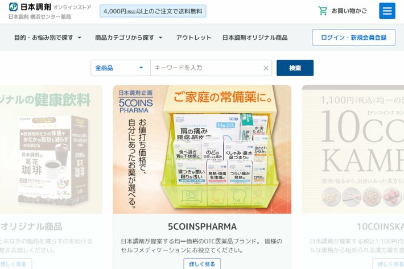The height and width of the screenshot is (269, 404).
Task: Click the ログイン・新規会員登録 button
Action: 353,38
